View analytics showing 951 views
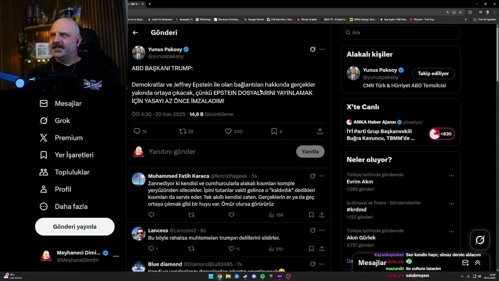Image resolution: width=499 pixels, height=281 pixels. click(276, 249)
